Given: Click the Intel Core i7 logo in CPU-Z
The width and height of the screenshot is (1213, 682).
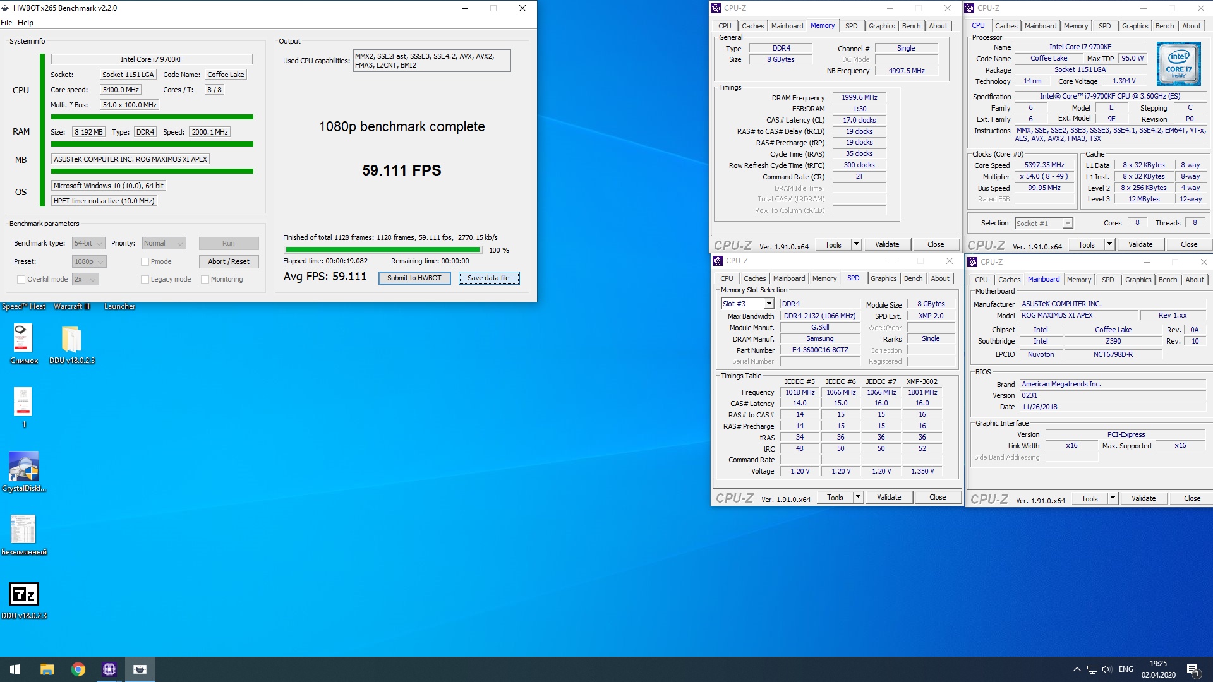Looking at the screenshot, I should [x=1178, y=64].
